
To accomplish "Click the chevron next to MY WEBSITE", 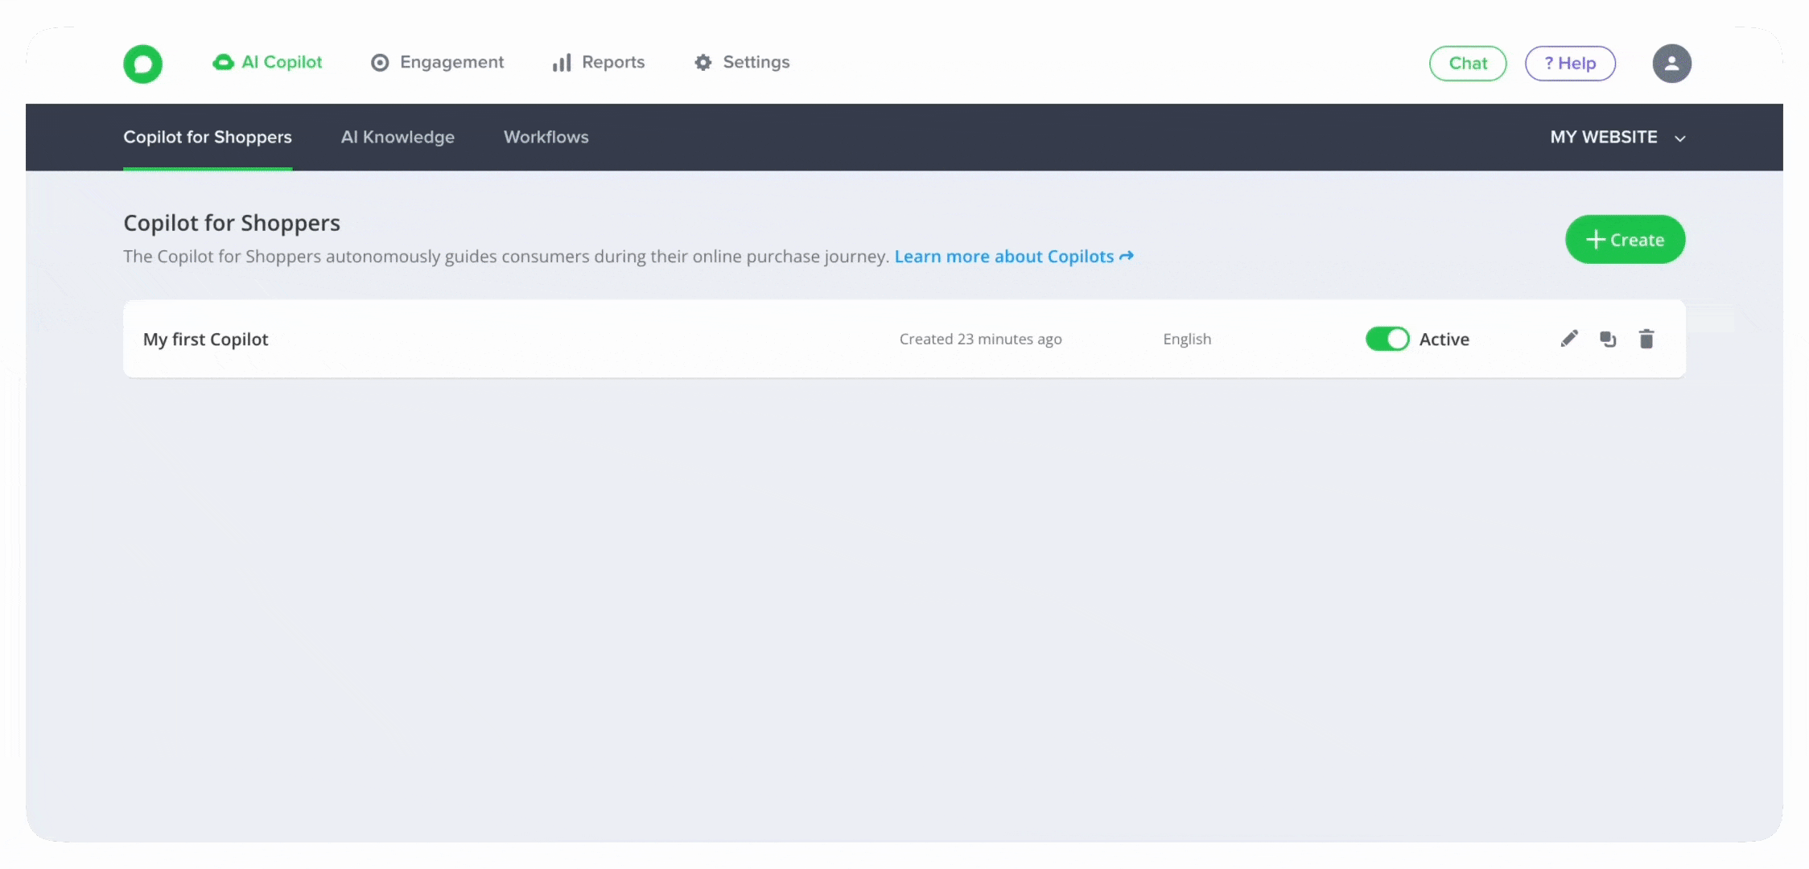I will point(1680,138).
